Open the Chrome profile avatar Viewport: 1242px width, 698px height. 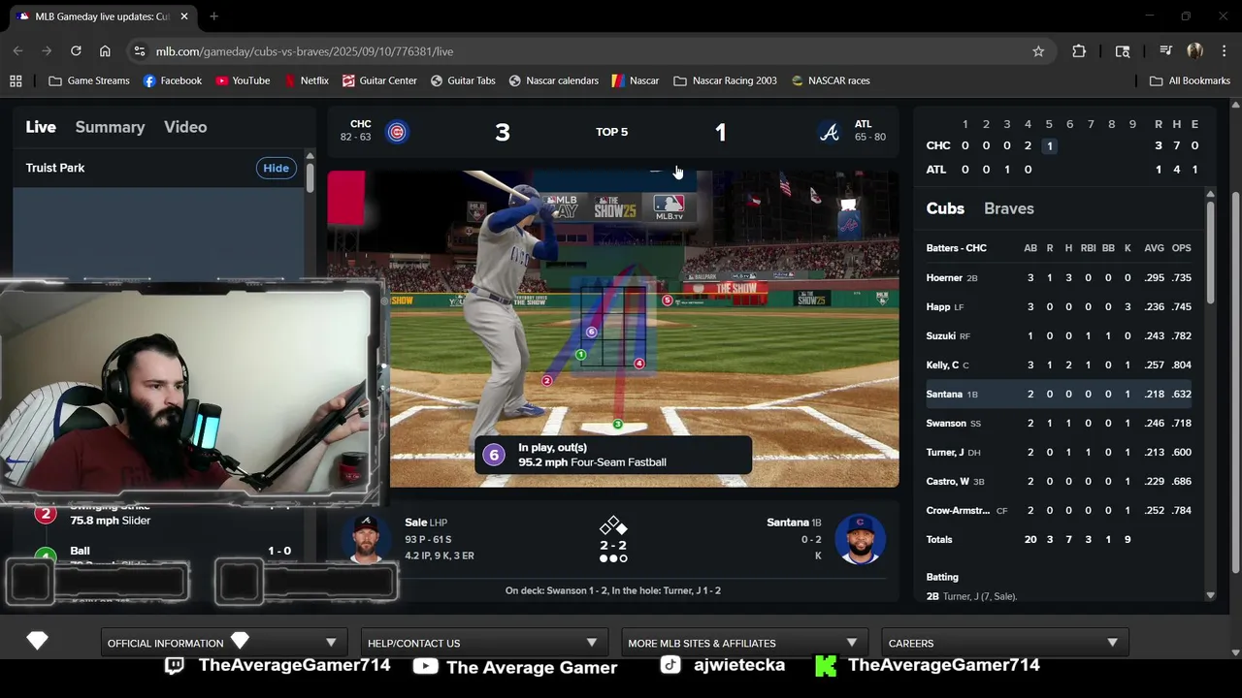point(1194,51)
